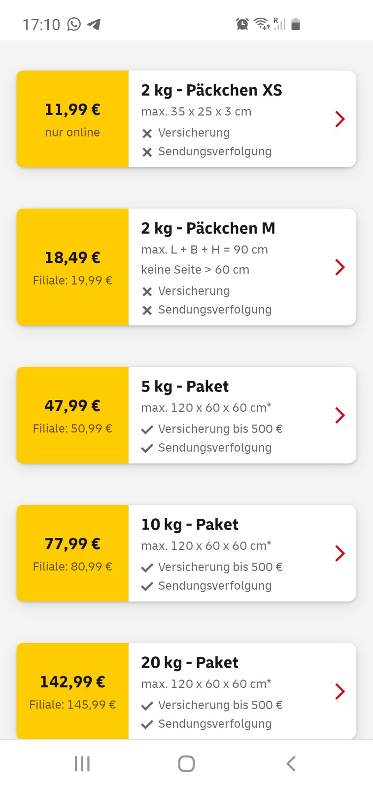Tap the alarm clock status icon
373x789 pixels.
(242, 24)
